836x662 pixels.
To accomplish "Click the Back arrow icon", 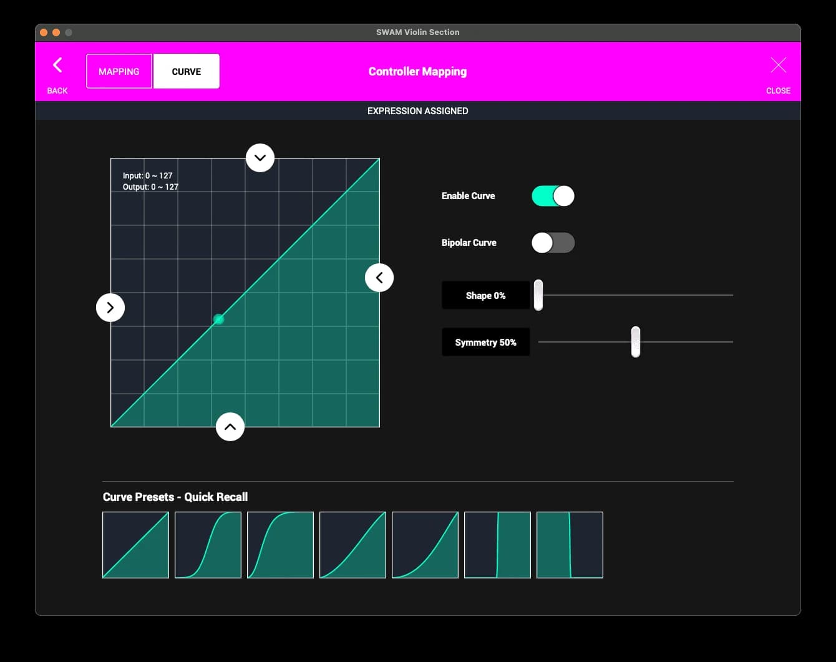I will coord(57,66).
